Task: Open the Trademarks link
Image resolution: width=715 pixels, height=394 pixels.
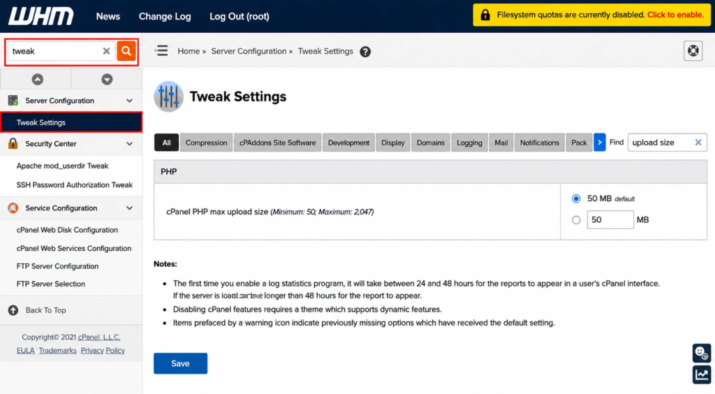Action: coord(57,351)
